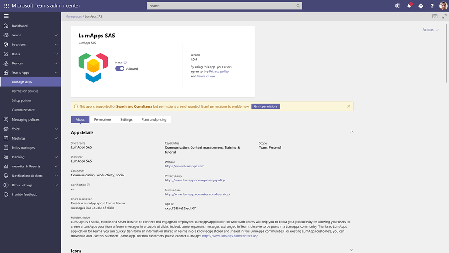Expand the Users menu chevron

[56, 54]
